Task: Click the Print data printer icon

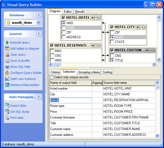Action: click(x=7, y=118)
